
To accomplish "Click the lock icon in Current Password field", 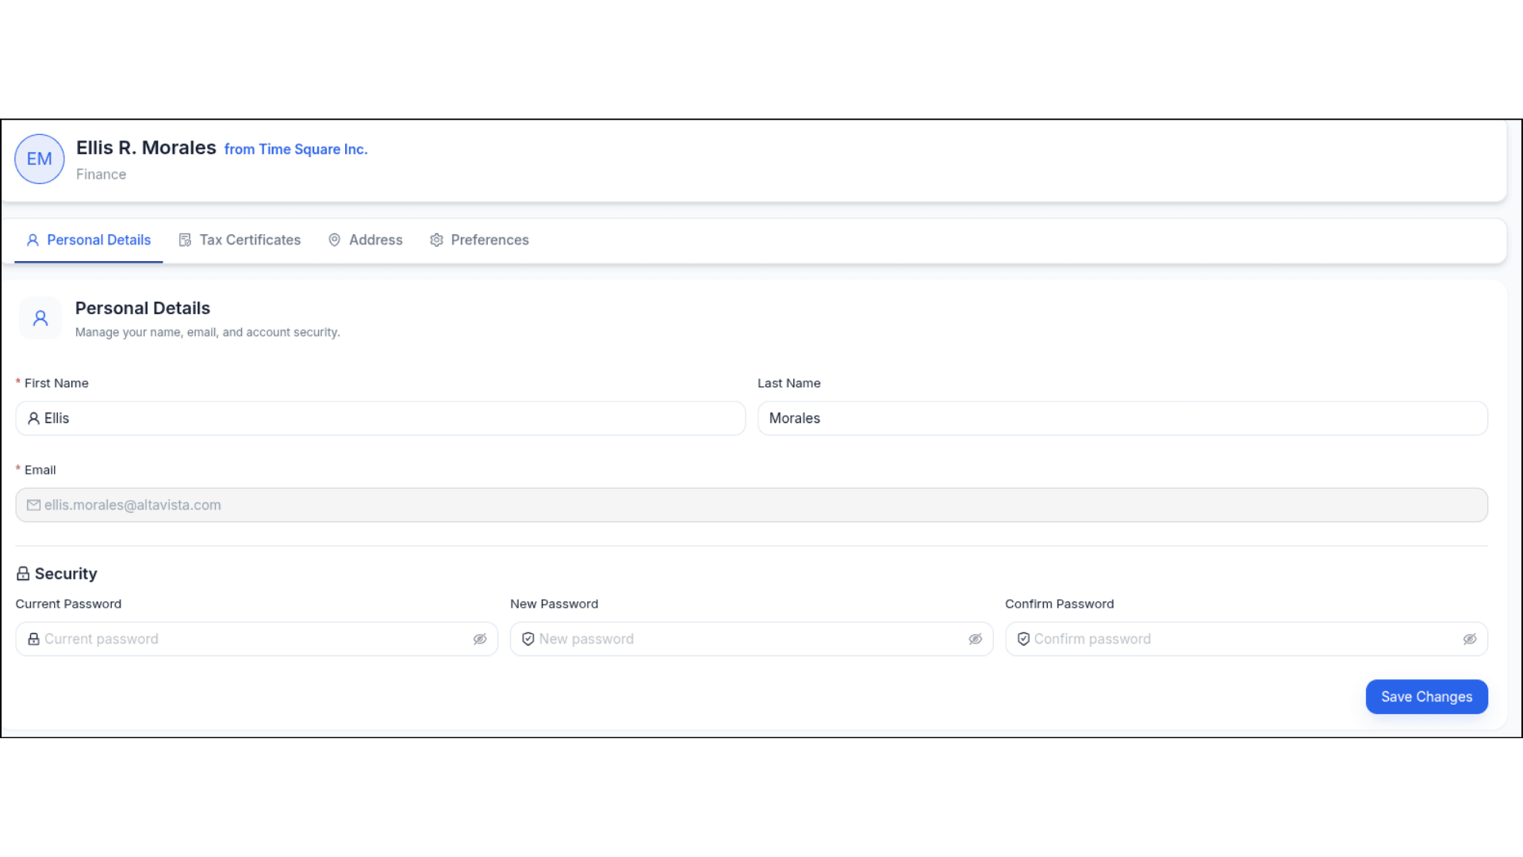I will (x=33, y=639).
